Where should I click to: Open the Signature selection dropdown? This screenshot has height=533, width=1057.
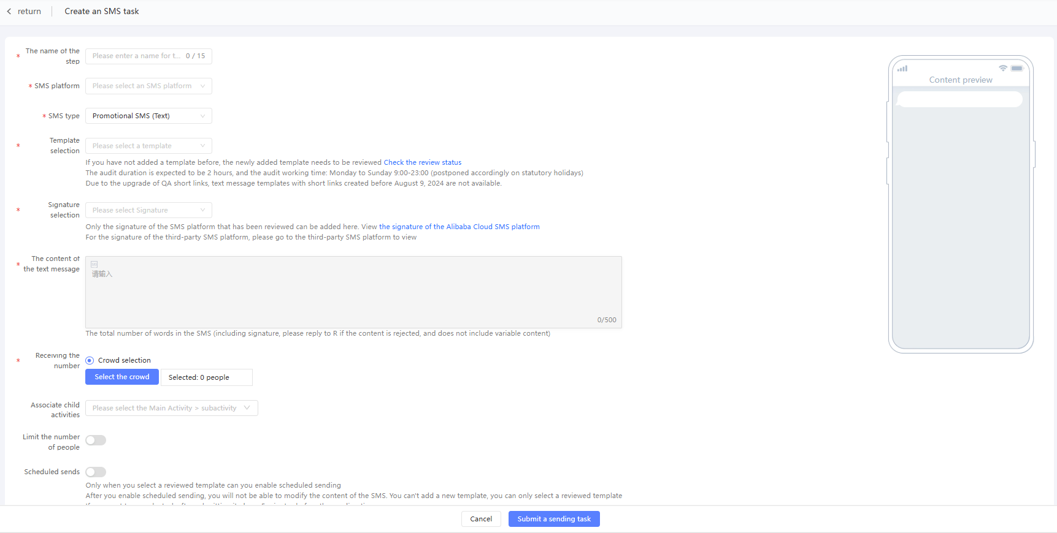pos(148,210)
